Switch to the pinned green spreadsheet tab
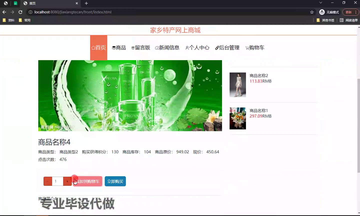Screen dimensions: 360x216 [x=15, y=3]
